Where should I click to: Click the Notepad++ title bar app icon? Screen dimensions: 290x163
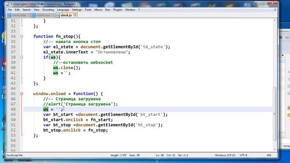8,4
